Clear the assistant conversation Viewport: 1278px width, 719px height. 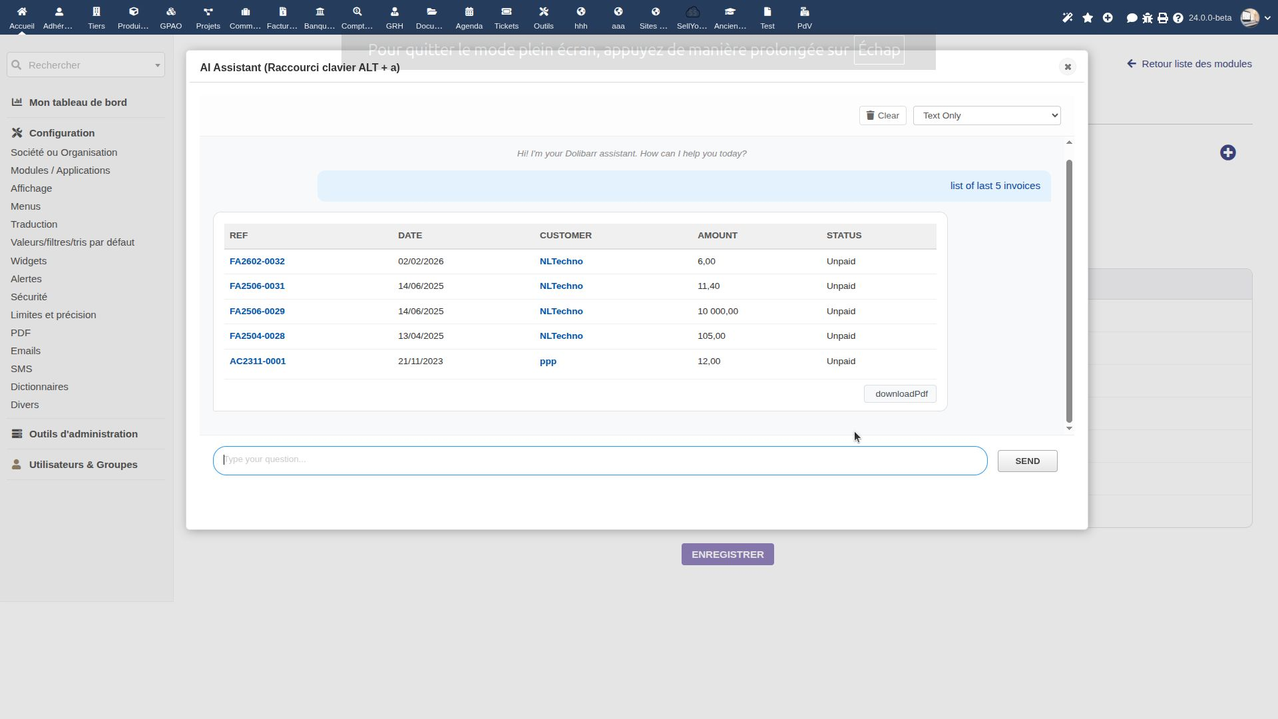coord(883,116)
